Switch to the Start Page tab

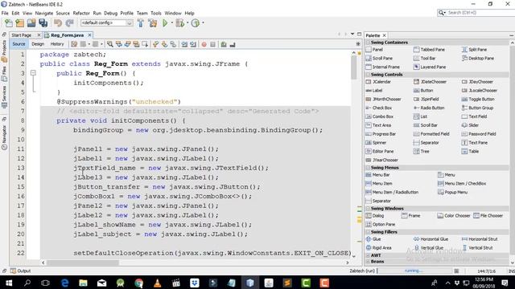(22, 35)
